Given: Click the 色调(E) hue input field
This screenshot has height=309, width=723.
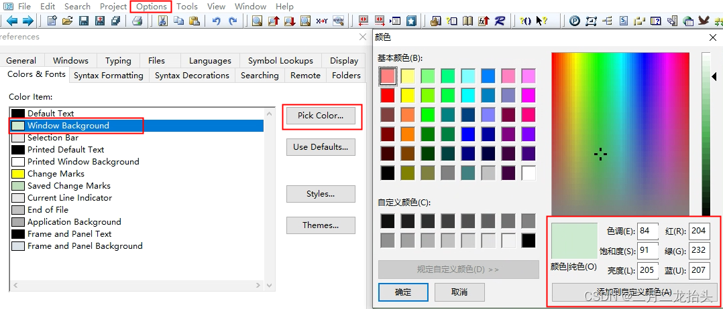Looking at the screenshot, I should click(647, 231).
